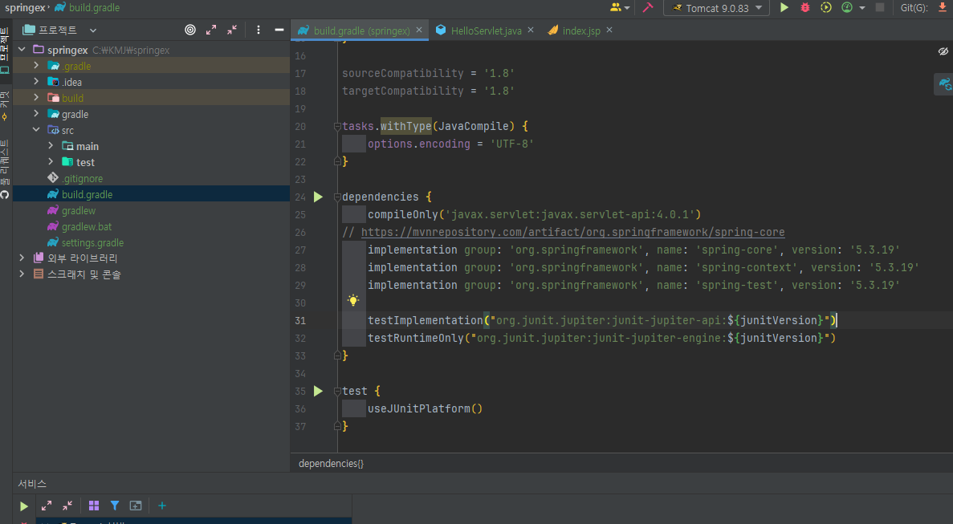Click the locate opened file target icon
Viewport: 953px width, 524px height.
click(x=190, y=30)
